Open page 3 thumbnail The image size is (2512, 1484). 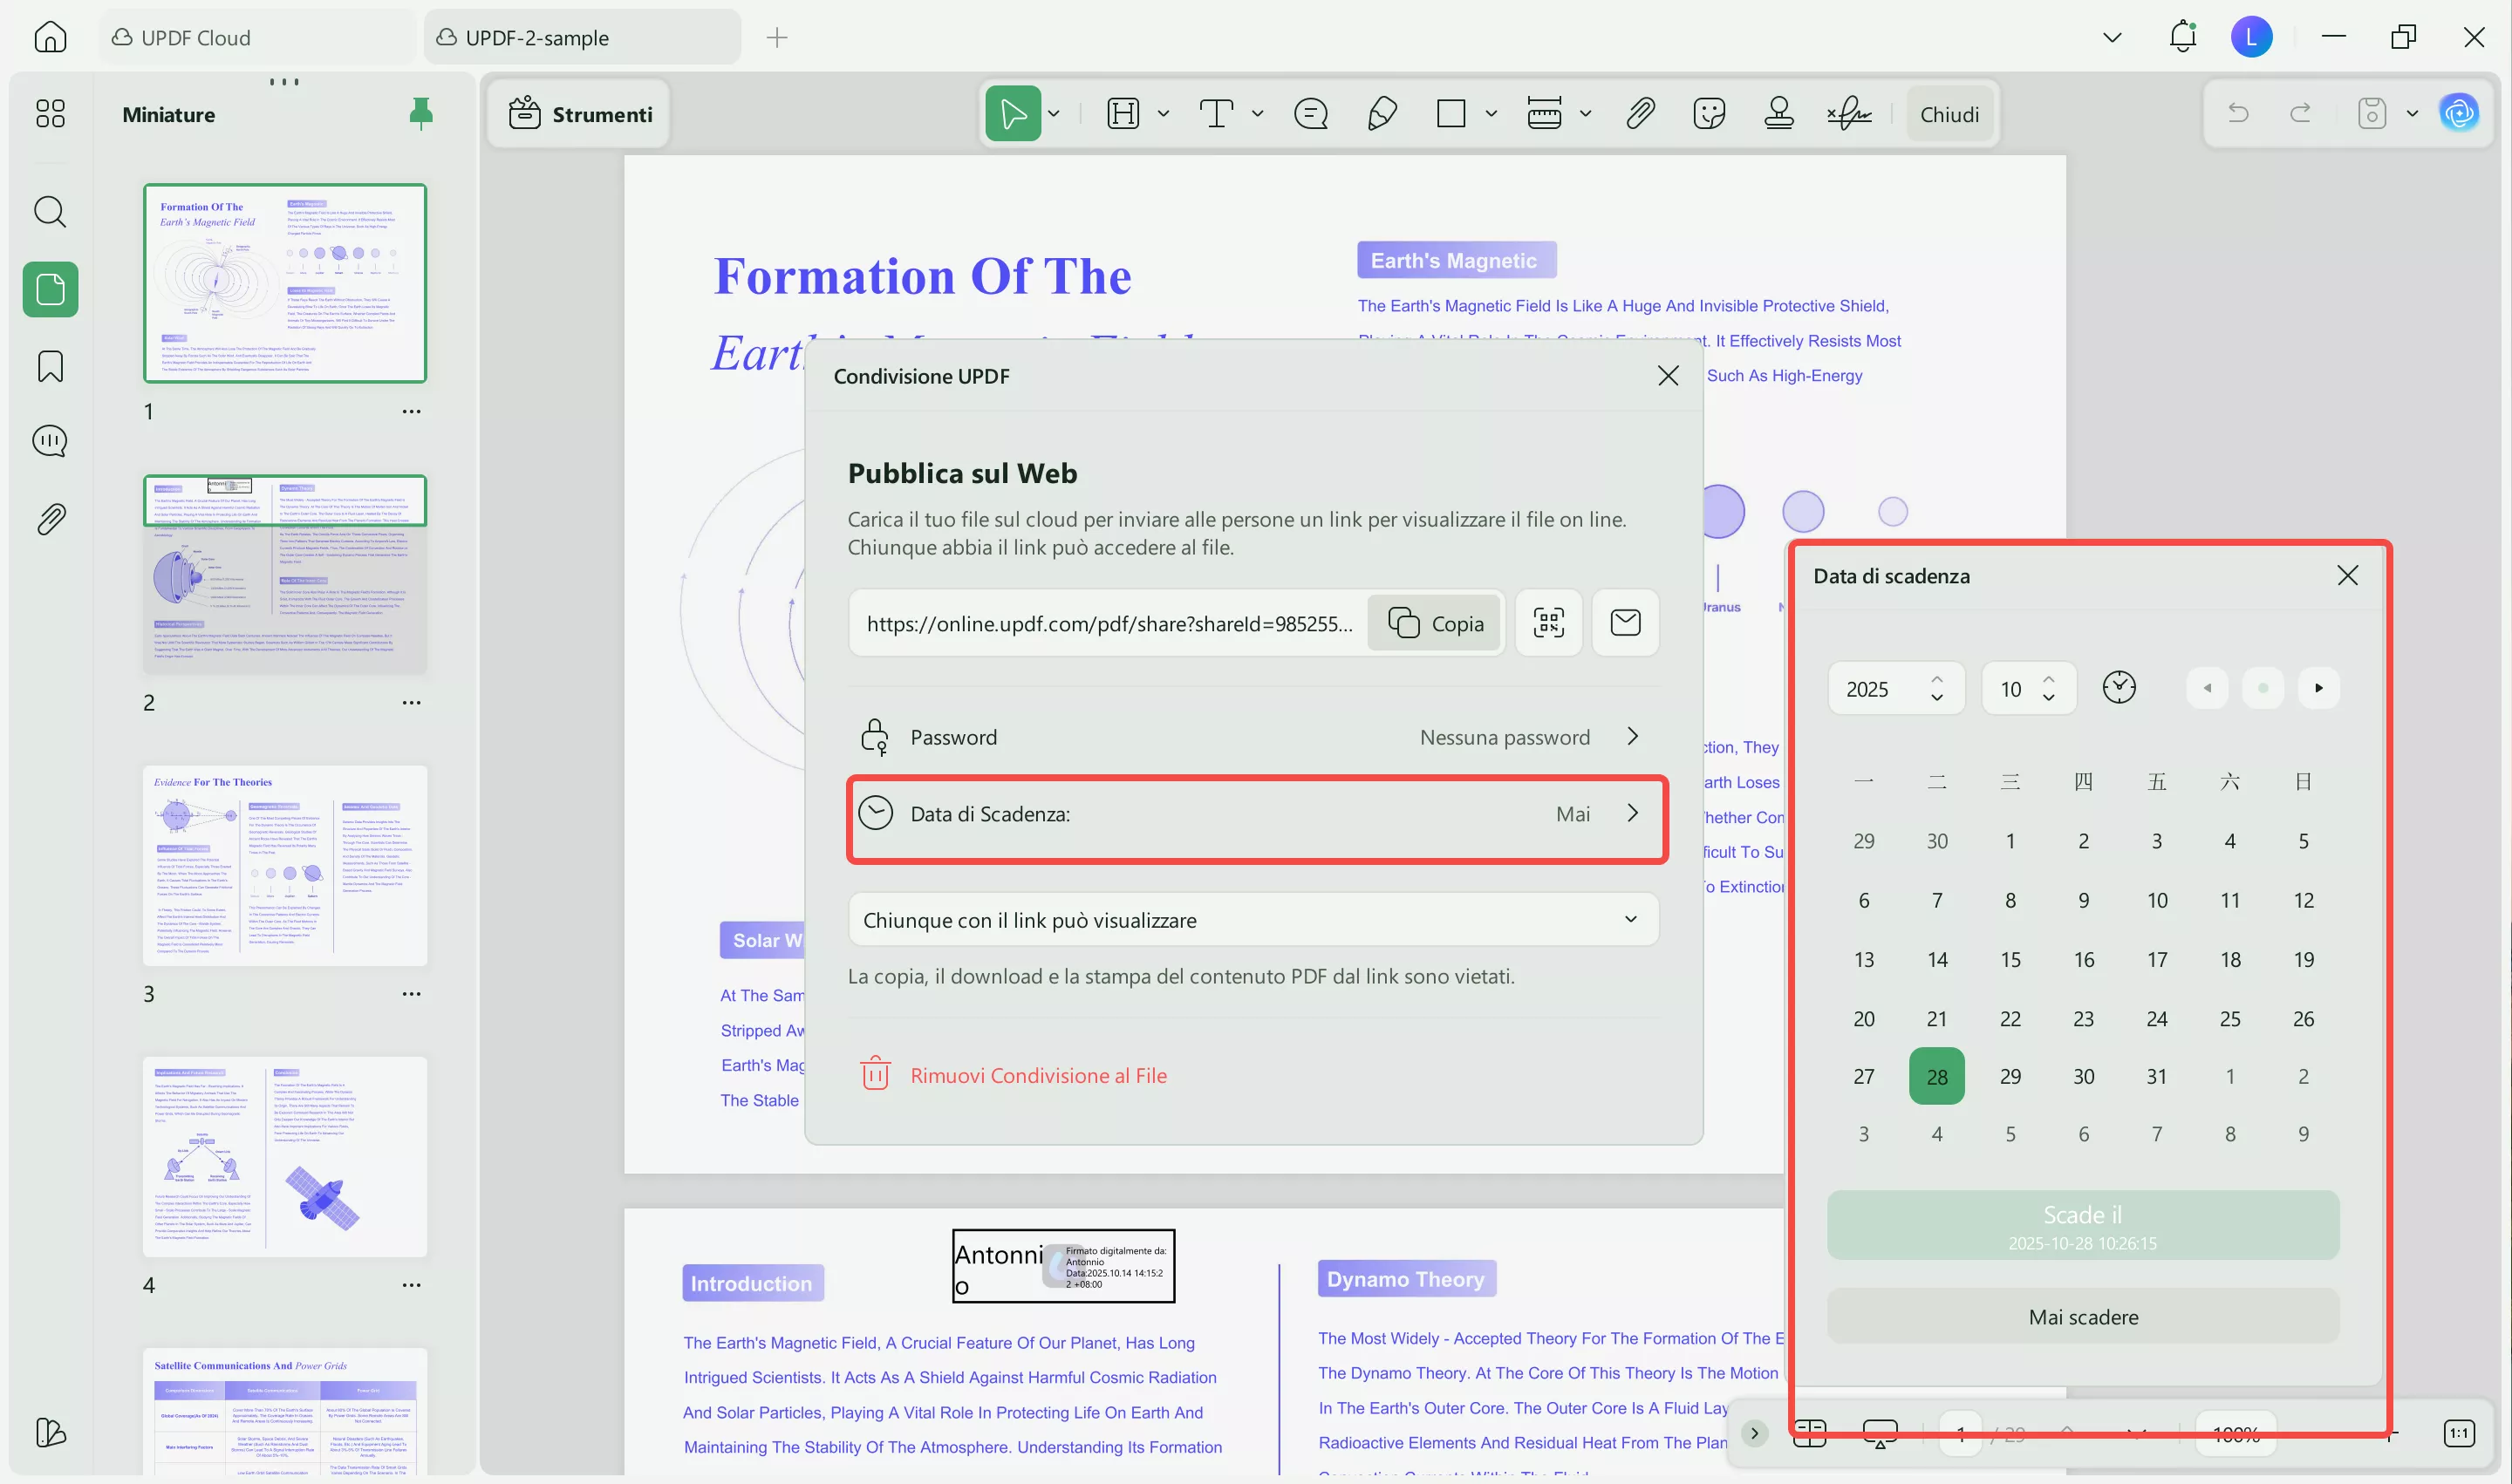point(284,865)
